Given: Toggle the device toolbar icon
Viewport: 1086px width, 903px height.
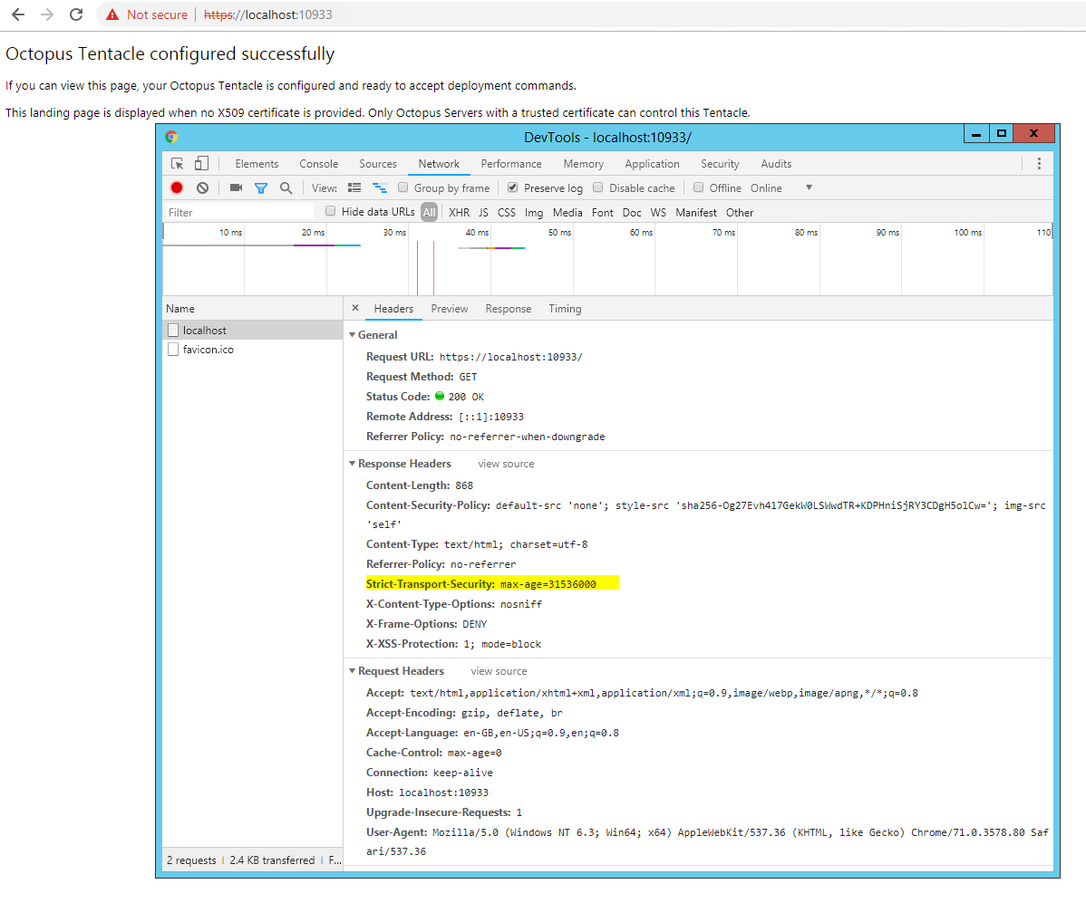Looking at the screenshot, I should tap(201, 164).
